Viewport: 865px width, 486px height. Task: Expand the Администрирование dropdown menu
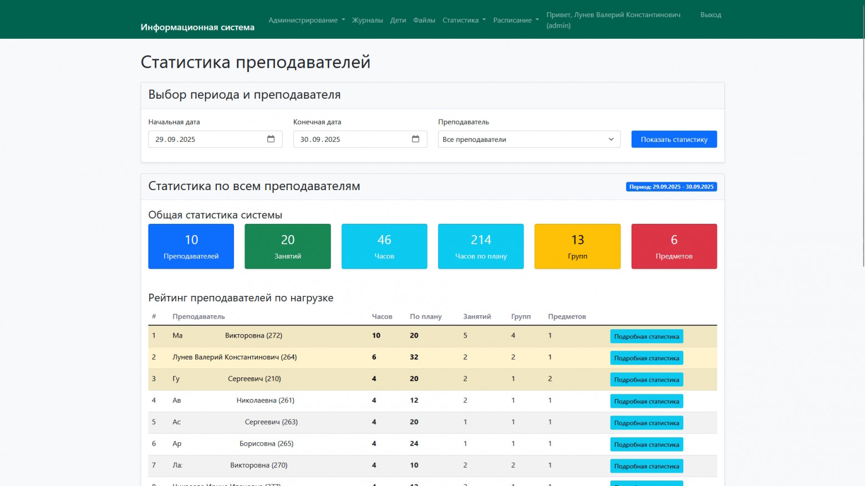tap(306, 19)
